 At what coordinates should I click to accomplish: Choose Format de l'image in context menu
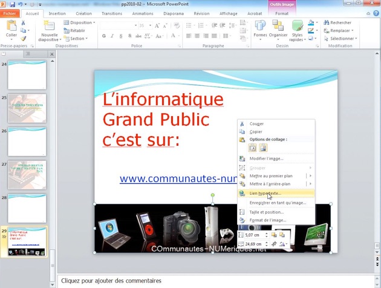(276, 220)
